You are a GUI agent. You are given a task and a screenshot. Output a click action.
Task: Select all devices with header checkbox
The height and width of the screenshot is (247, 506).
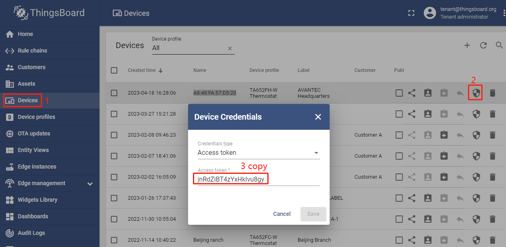click(114, 70)
